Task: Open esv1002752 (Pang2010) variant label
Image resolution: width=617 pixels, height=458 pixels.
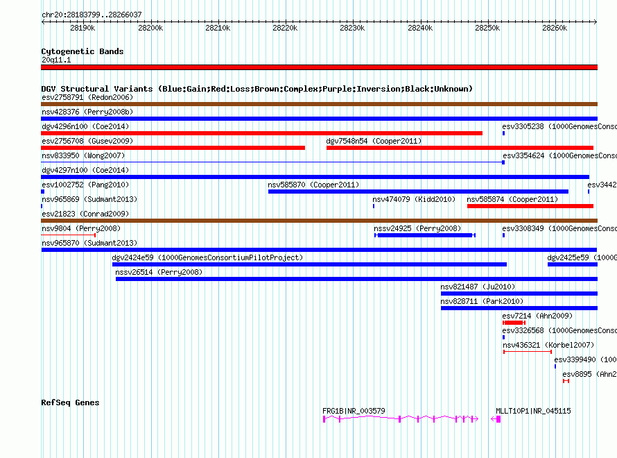Action: (85, 185)
